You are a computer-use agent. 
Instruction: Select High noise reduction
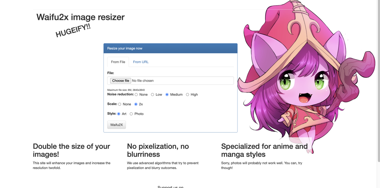point(187,94)
